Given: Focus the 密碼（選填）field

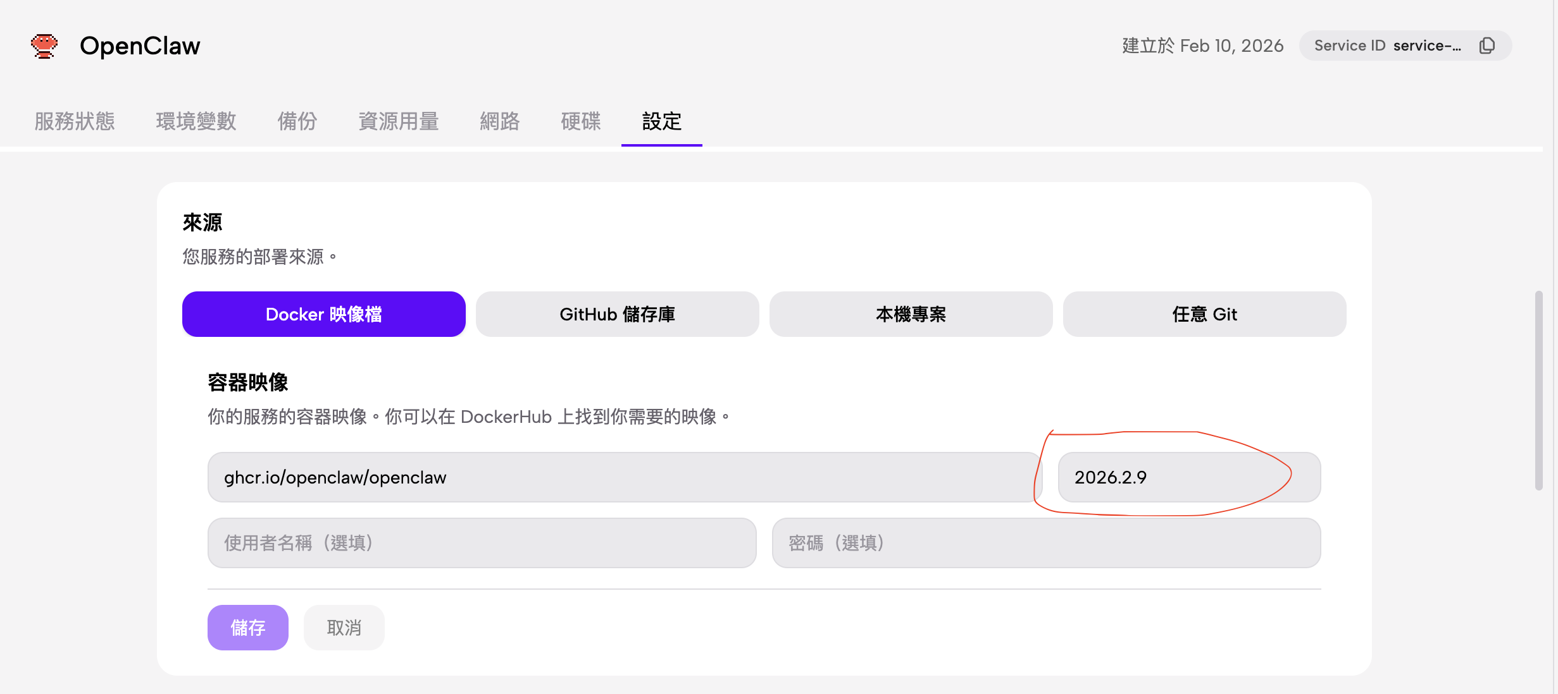Looking at the screenshot, I should coord(1047,543).
